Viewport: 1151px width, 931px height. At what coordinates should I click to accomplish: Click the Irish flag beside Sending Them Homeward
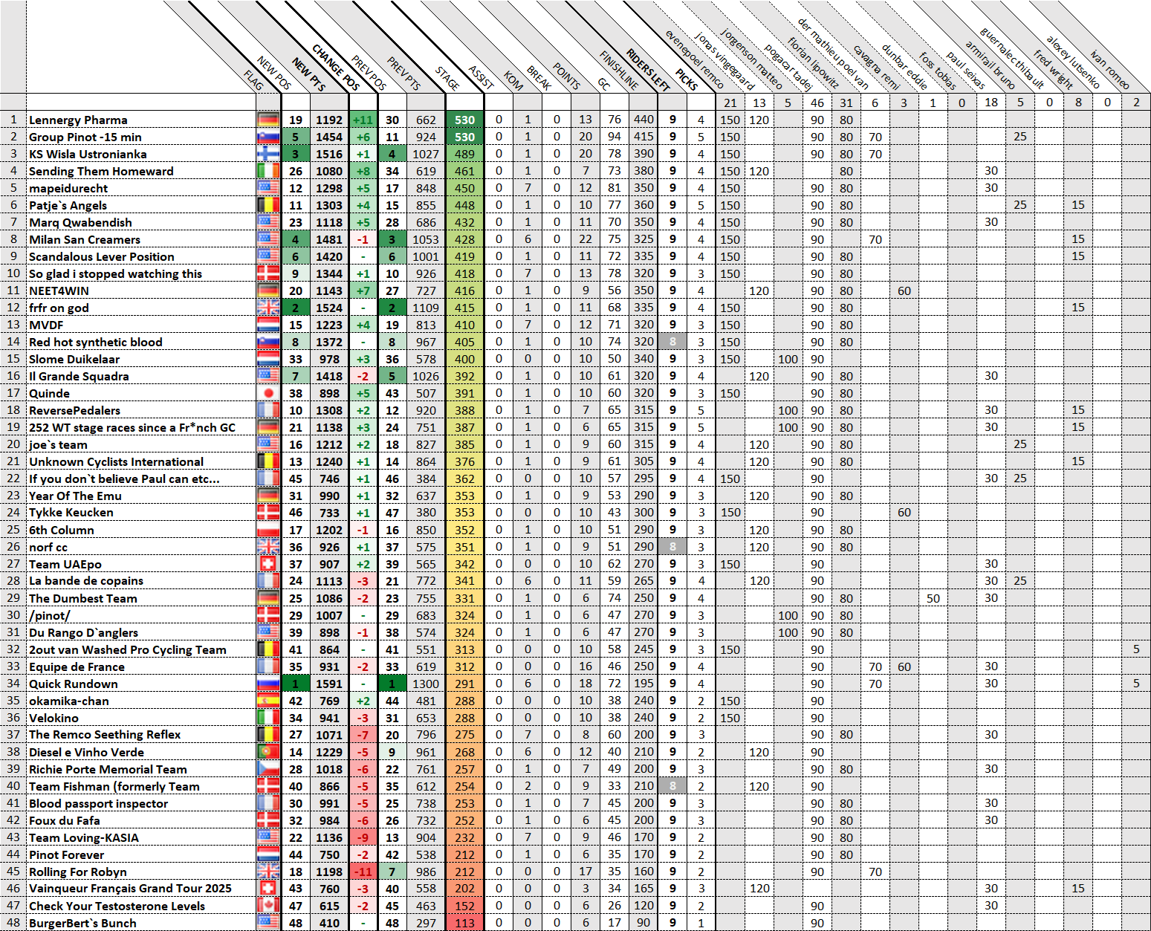(268, 171)
